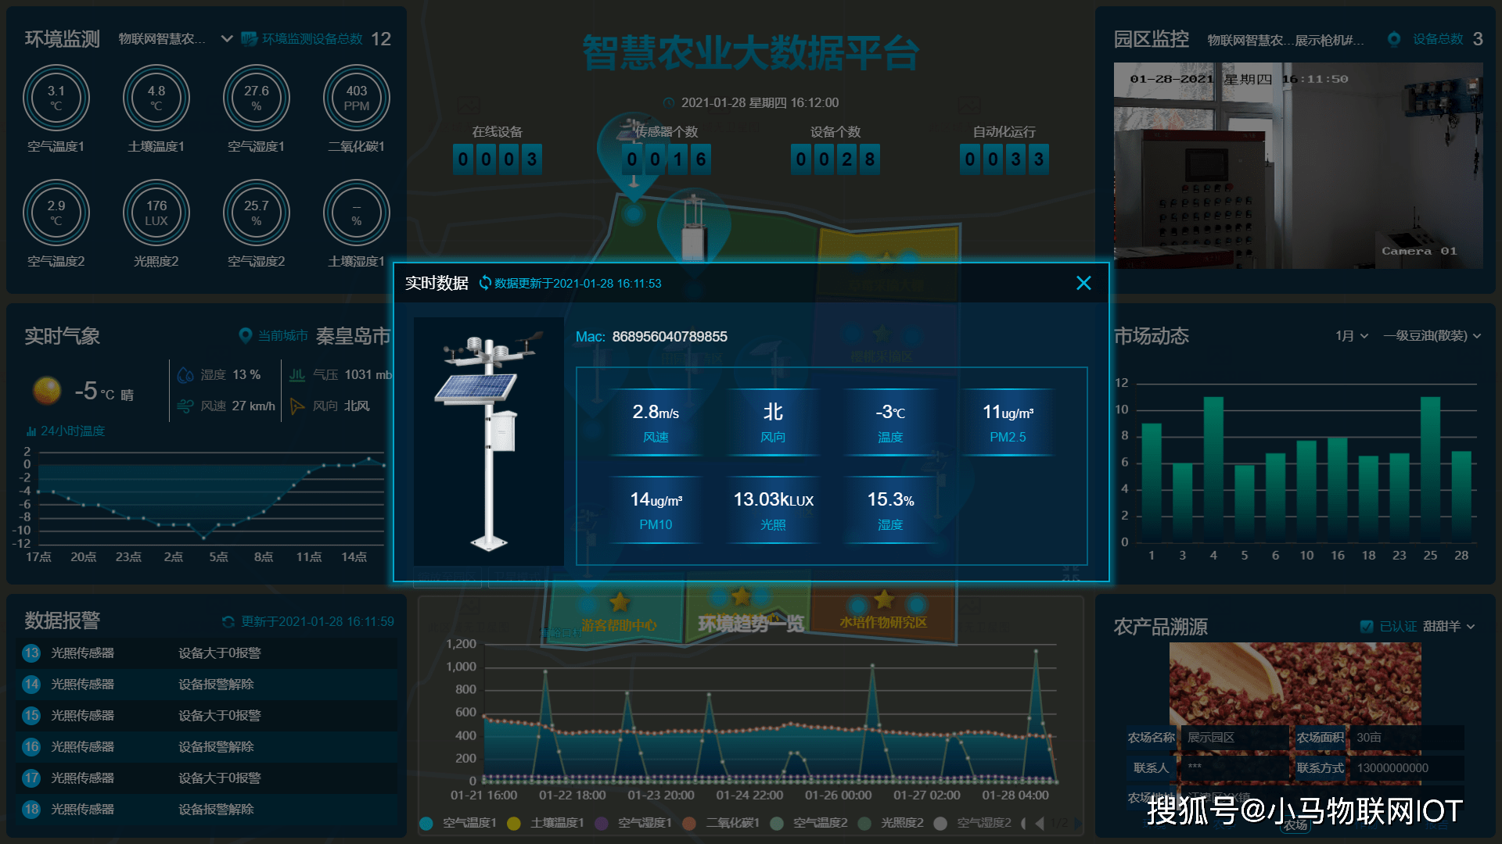Toggle 空气湿度1 legend series
1502x844 pixels.
(x=634, y=823)
